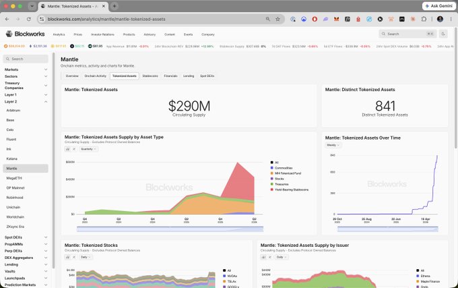Switch to the Financials tab

tap(170, 76)
